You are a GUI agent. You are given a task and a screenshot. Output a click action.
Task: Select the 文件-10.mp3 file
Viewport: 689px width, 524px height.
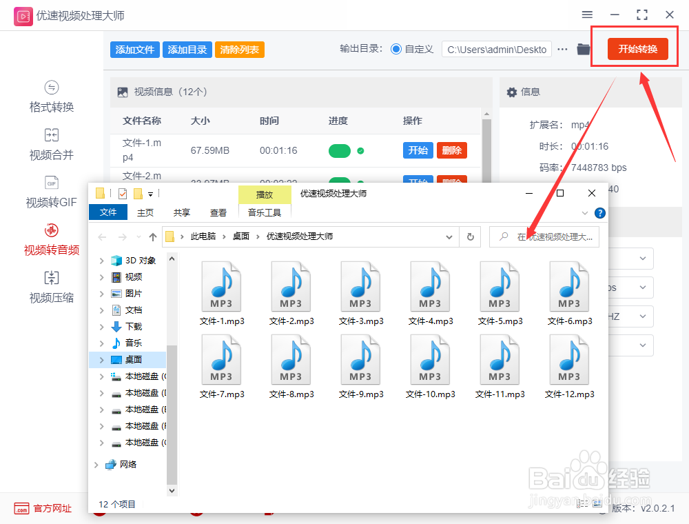click(430, 367)
